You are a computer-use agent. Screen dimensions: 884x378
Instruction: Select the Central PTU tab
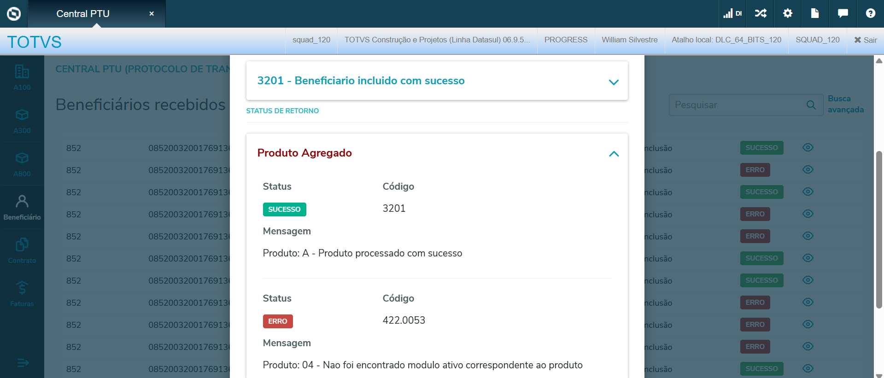coord(83,14)
